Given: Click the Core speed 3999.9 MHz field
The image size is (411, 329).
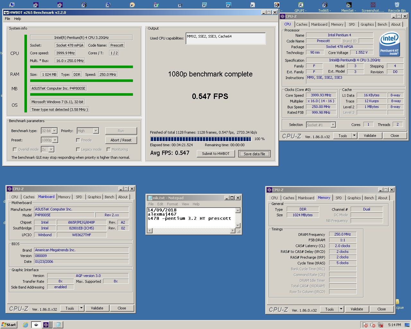Looking at the screenshot, I should pyautogui.click(x=66, y=53).
